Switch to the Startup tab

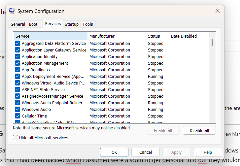pos(72,24)
